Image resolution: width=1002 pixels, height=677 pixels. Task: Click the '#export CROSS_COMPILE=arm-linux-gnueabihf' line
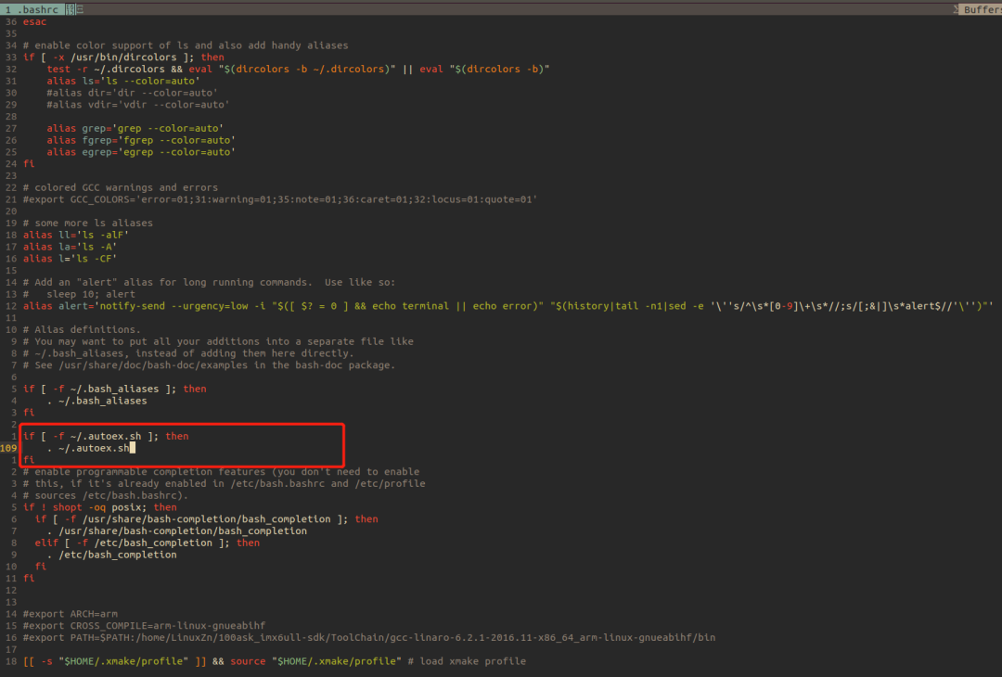click(144, 625)
